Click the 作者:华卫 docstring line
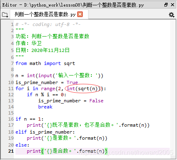This screenshot has width=177, height=160. (x=28, y=43)
